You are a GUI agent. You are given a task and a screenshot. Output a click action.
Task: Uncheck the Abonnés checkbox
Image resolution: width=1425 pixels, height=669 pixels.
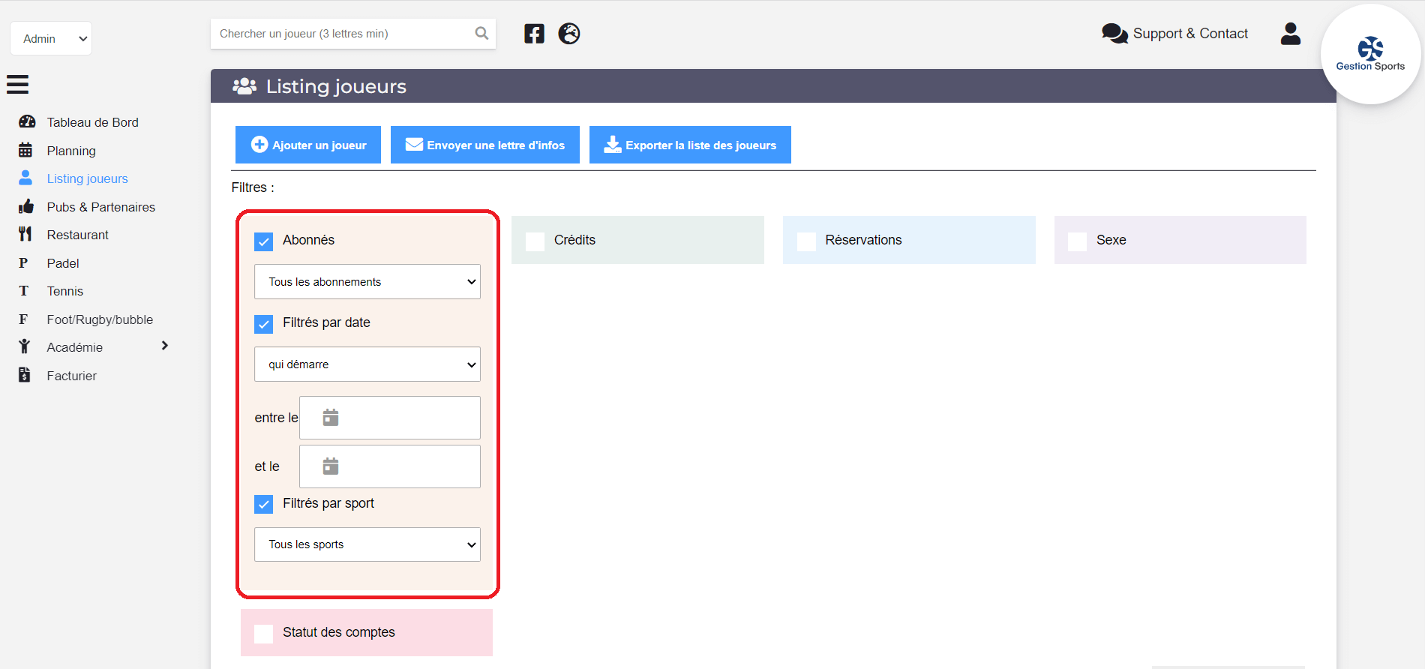click(263, 241)
